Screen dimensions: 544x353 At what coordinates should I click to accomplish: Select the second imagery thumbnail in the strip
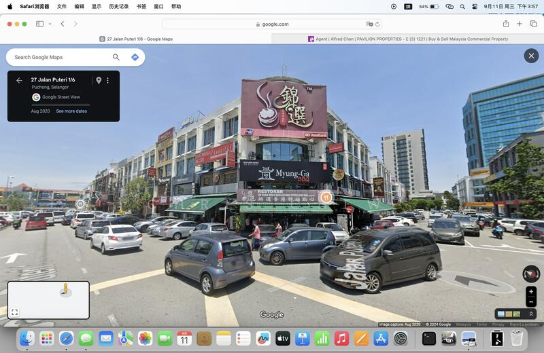click(x=509, y=314)
